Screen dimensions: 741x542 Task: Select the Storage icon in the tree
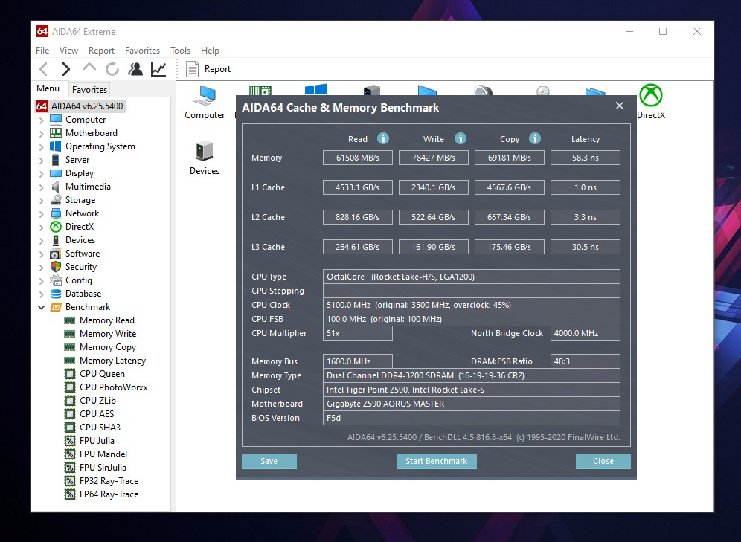click(56, 200)
